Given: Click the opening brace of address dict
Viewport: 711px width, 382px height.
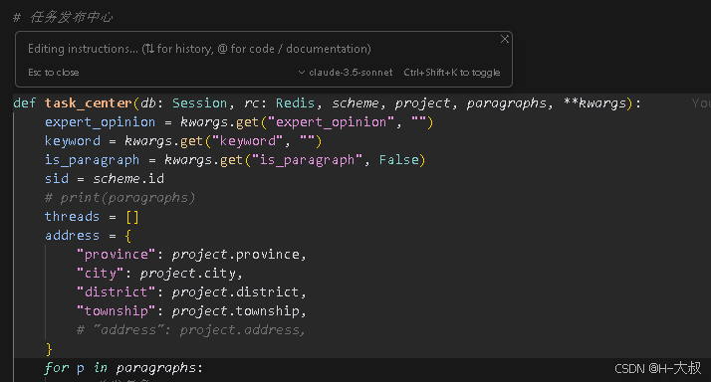Looking at the screenshot, I should [x=128, y=236].
